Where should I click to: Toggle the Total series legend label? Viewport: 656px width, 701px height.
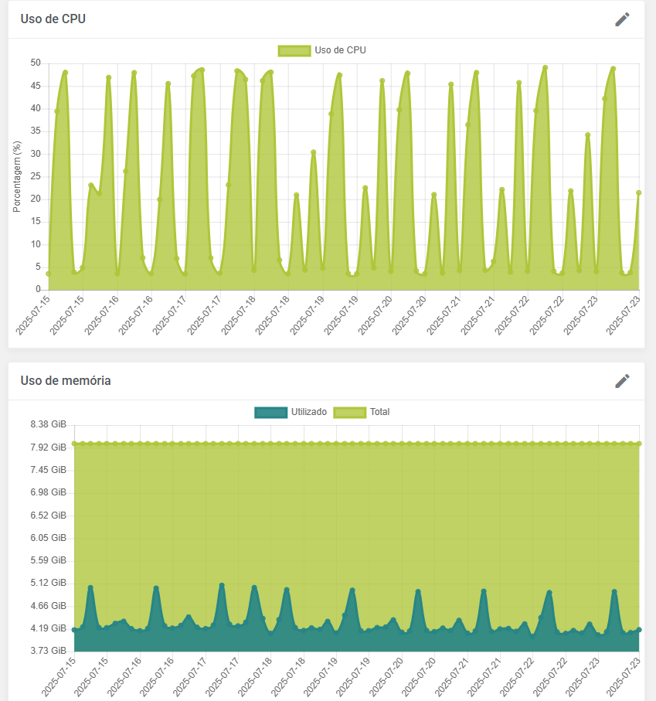click(x=379, y=412)
